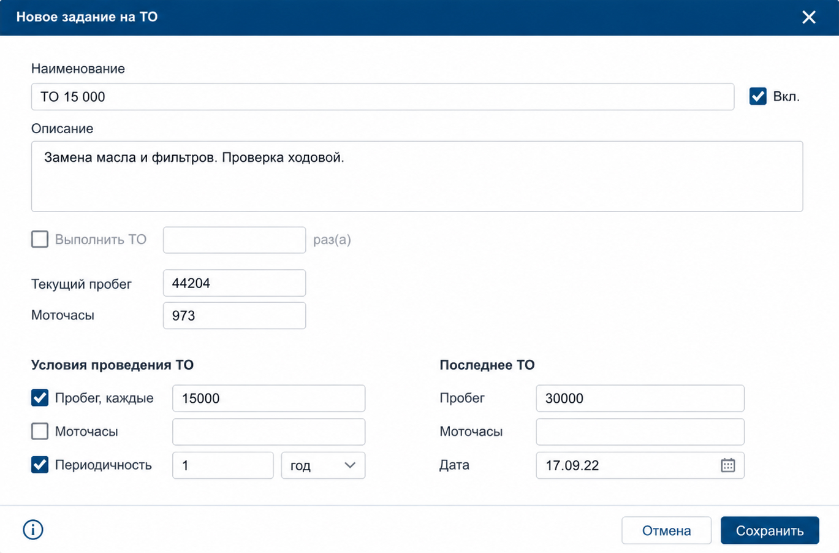The width and height of the screenshot is (839, 553).
Task: Click the Последнее ТО heading
Action: point(487,365)
